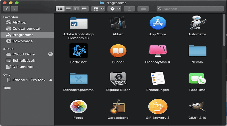Open Adobe Photoshop Elements 13 folder icon
Image resolution: width=227 pixels, height=126 pixels.
pos(78,23)
